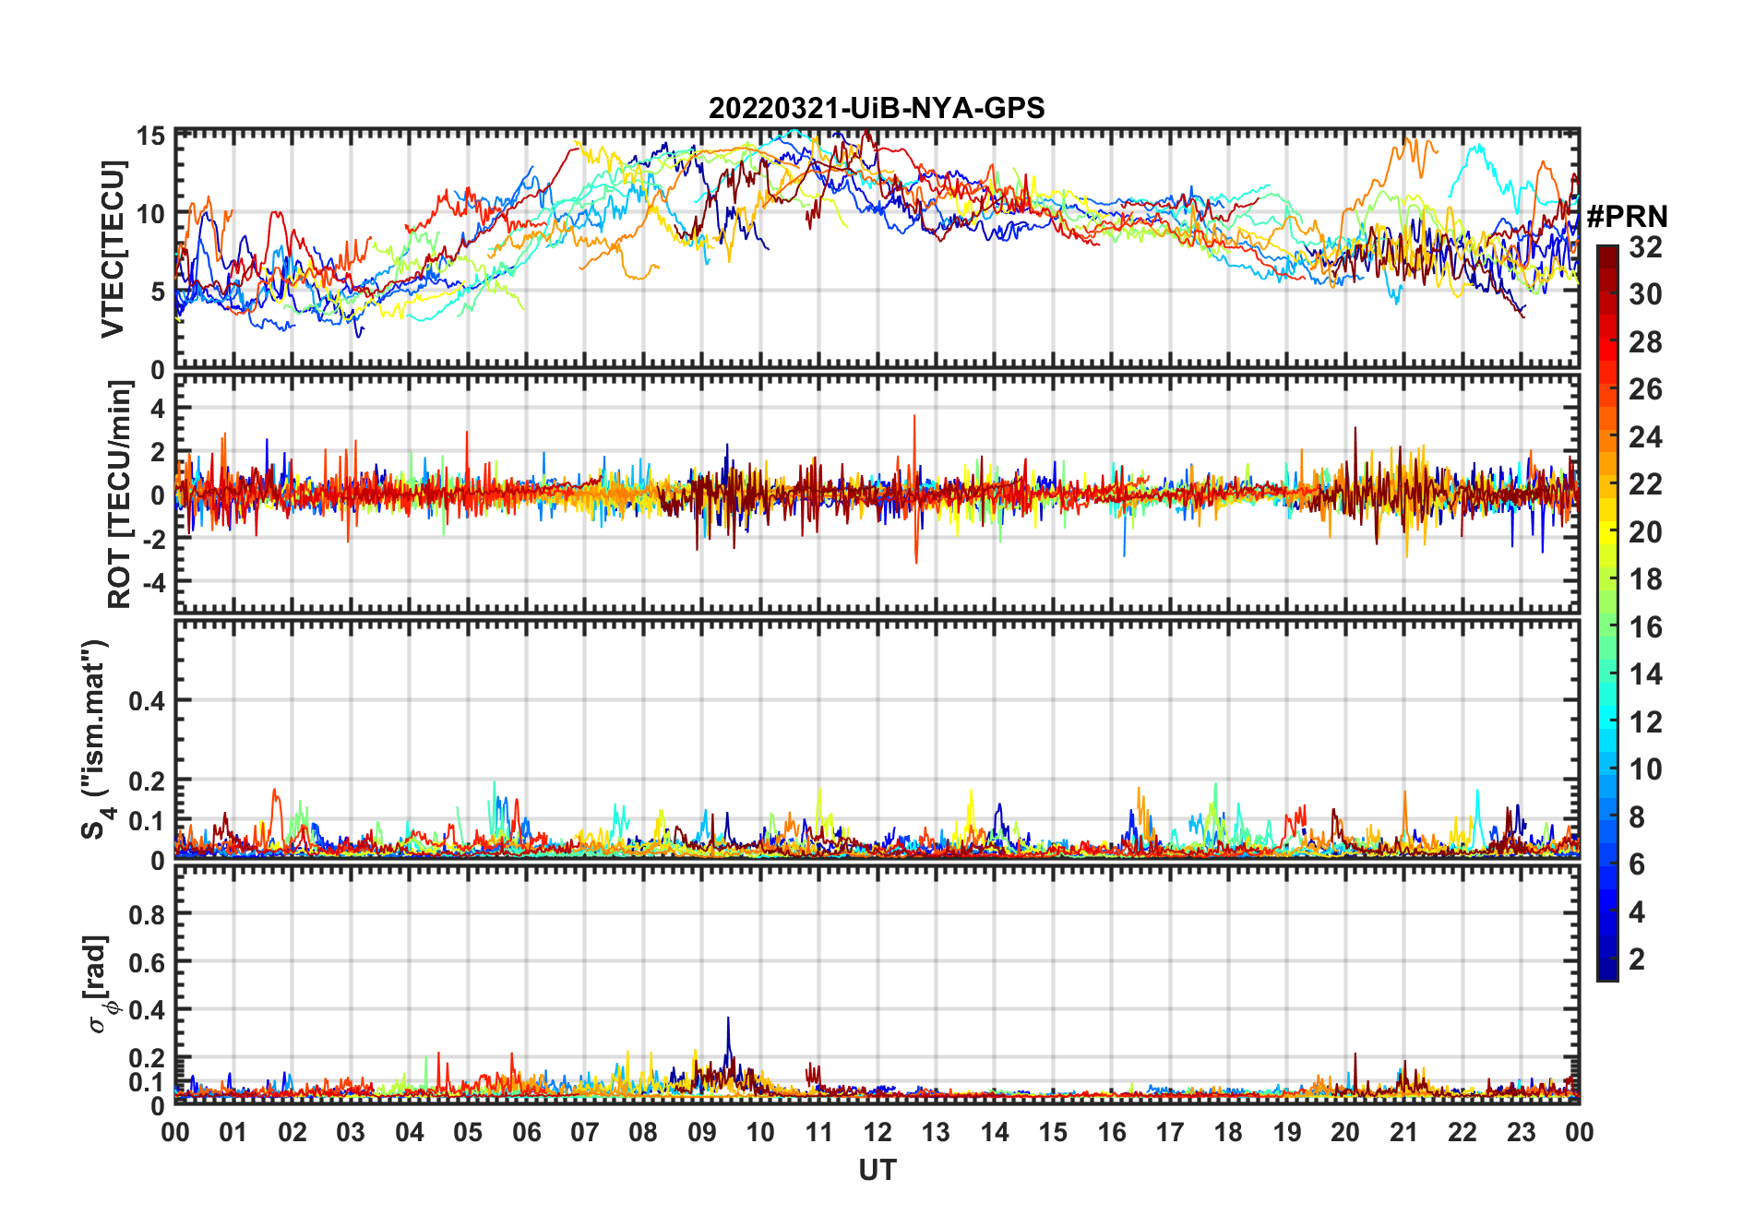Select the VTEC y-tick value 5

tap(158, 292)
